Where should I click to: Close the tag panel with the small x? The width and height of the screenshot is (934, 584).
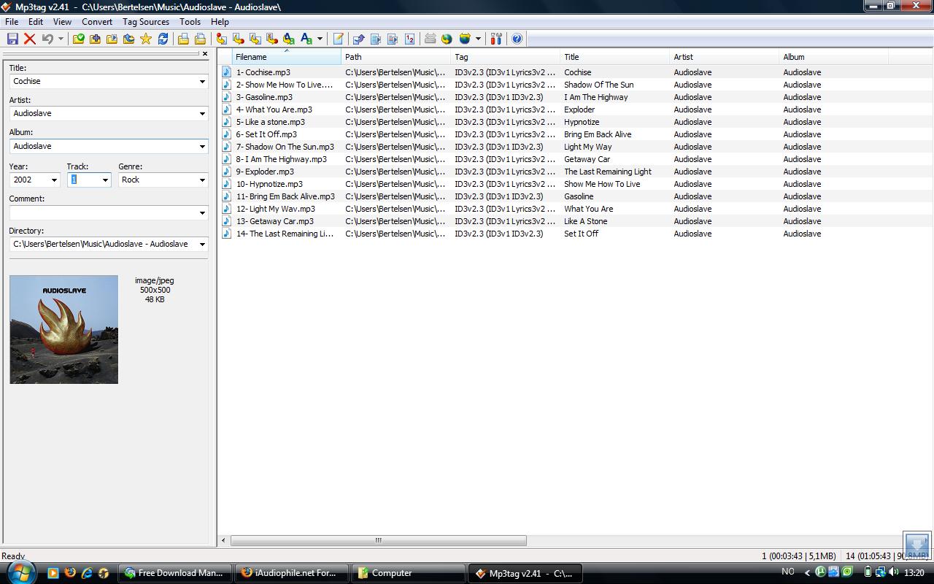point(204,53)
